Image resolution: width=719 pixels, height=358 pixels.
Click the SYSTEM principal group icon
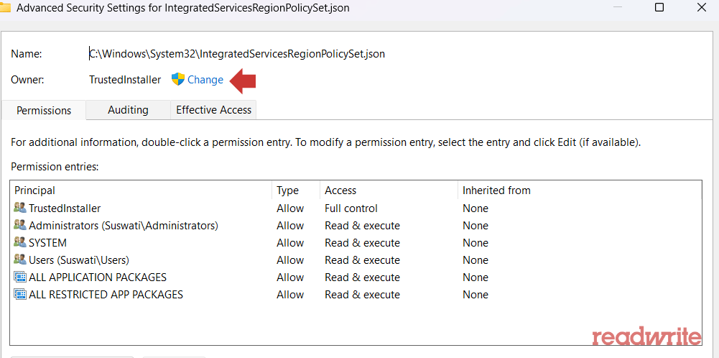click(19, 242)
